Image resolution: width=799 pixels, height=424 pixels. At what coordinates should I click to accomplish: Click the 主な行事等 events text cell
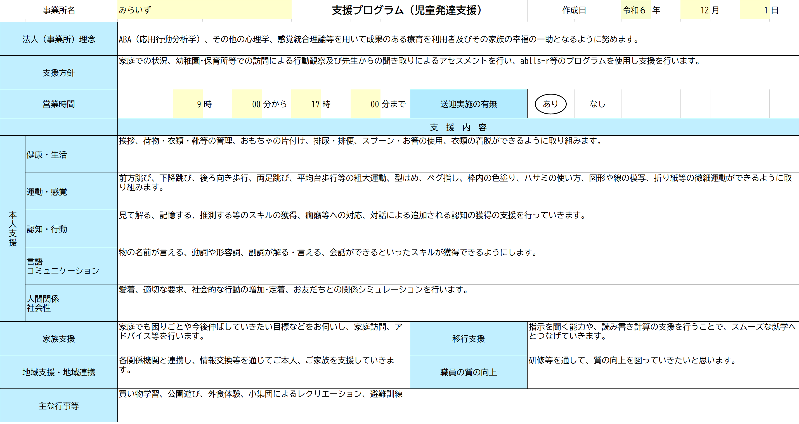pyautogui.click(x=261, y=394)
